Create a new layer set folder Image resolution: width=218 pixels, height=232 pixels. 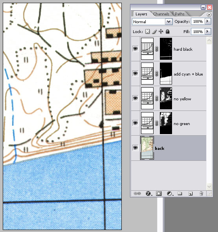(180, 193)
